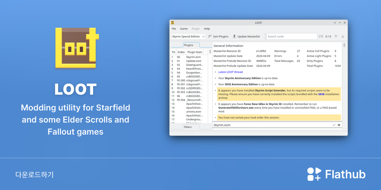This screenshot has width=381, height=190.
Task: Maximize the LOOT window
Action: (x=340, y=23)
